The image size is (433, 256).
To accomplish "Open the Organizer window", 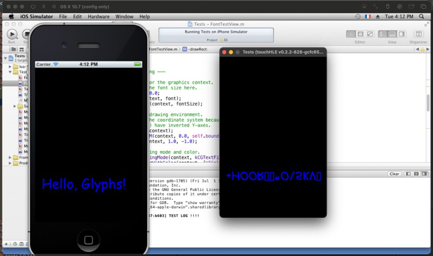I will click(x=419, y=34).
